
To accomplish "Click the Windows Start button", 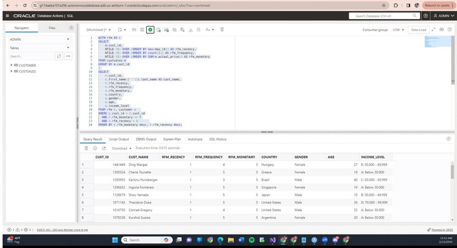I will point(115,240).
